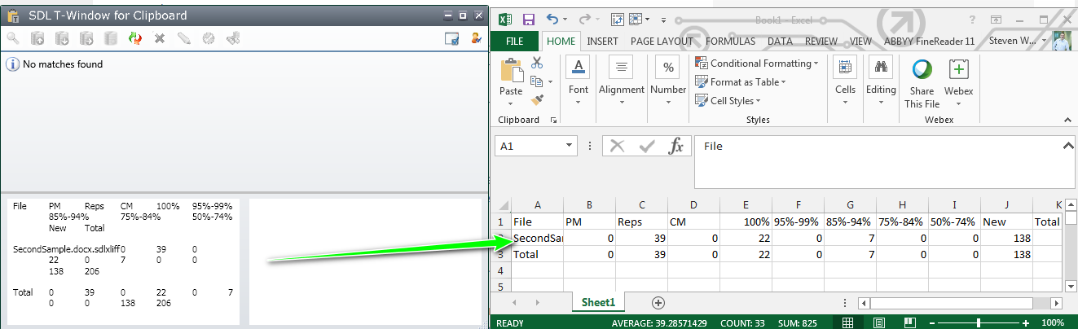1078x329 pixels.
Task: Undo the last action in Excel
Action: (x=553, y=19)
